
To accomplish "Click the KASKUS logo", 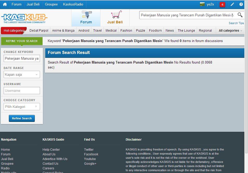I will pos(24,18).
